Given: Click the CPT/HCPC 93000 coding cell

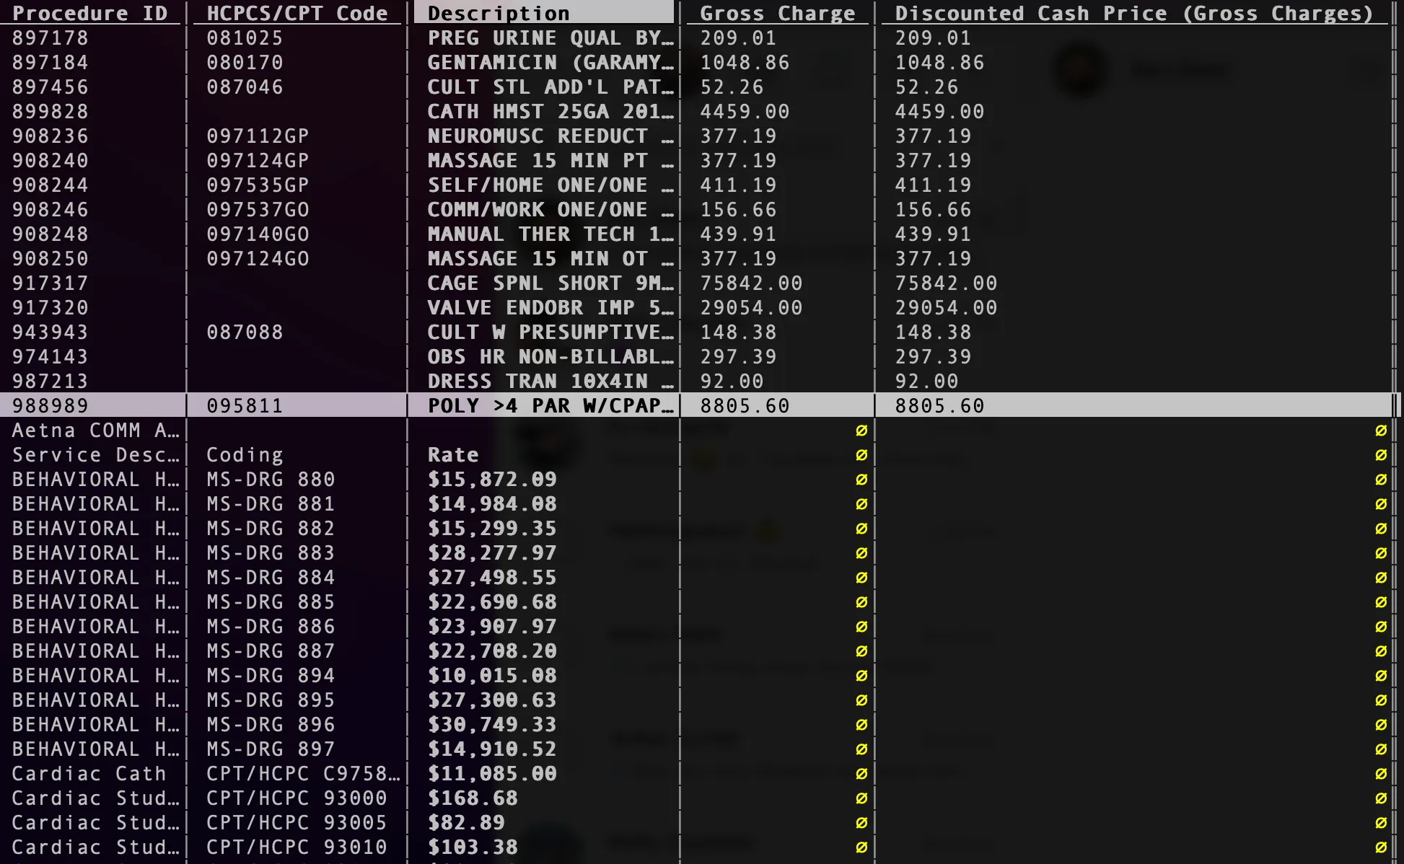Looking at the screenshot, I should [x=297, y=798].
